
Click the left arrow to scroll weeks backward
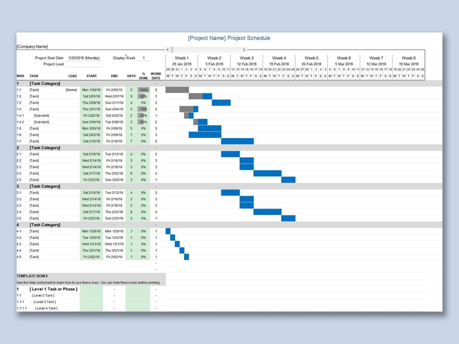(168, 50)
